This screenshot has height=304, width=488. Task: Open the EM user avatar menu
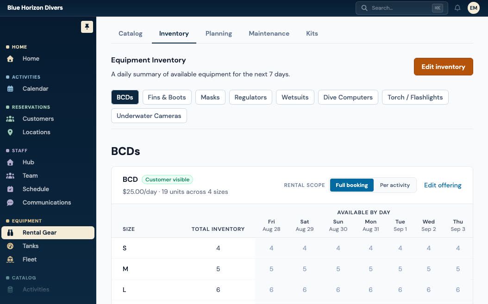[473, 8]
